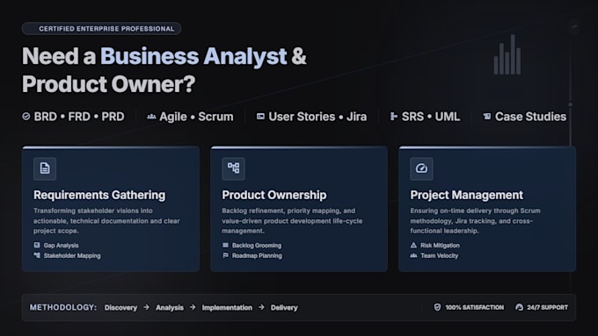Click the BRD • FRD • PRD text
Viewport: 598px width, 336px height.
point(79,117)
